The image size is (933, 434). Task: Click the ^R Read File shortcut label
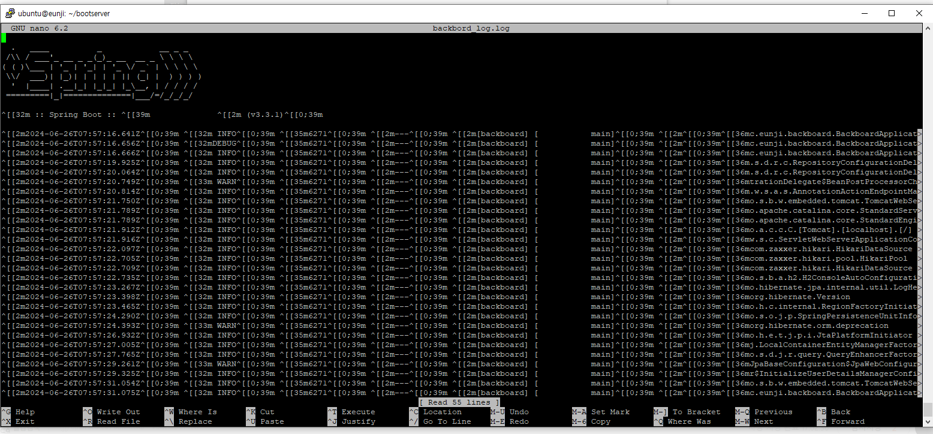112,421
